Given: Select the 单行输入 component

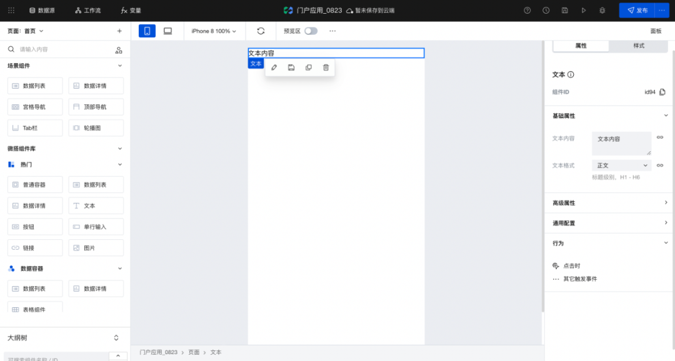Looking at the screenshot, I should coord(96,227).
